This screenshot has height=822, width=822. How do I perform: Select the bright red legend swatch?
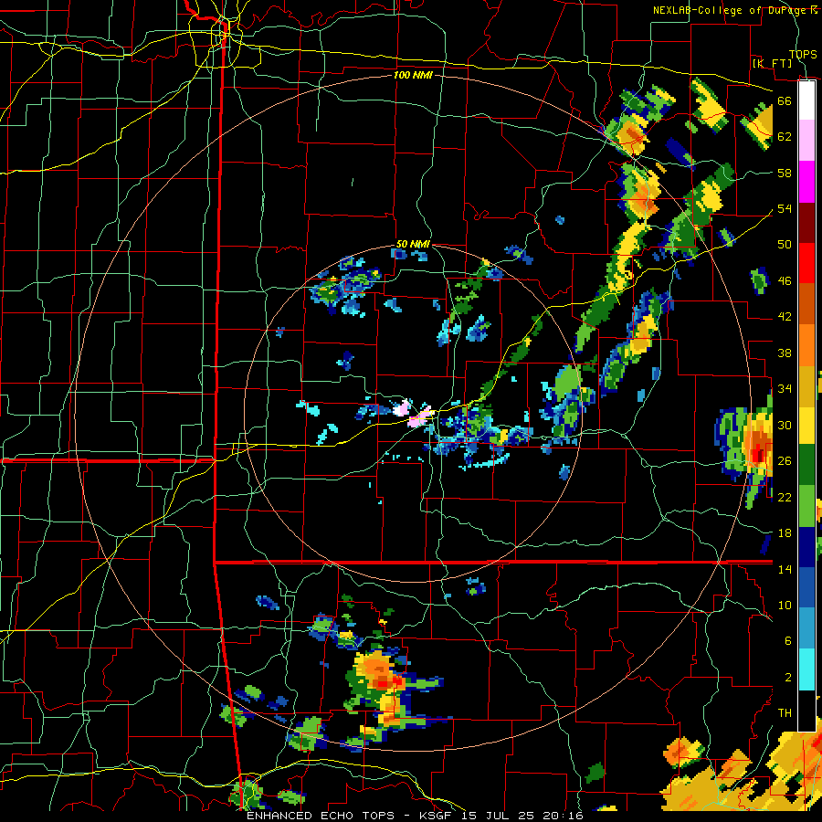[x=806, y=263]
